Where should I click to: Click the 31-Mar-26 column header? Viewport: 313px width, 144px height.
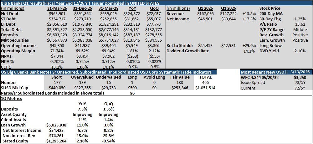point(56,8)
